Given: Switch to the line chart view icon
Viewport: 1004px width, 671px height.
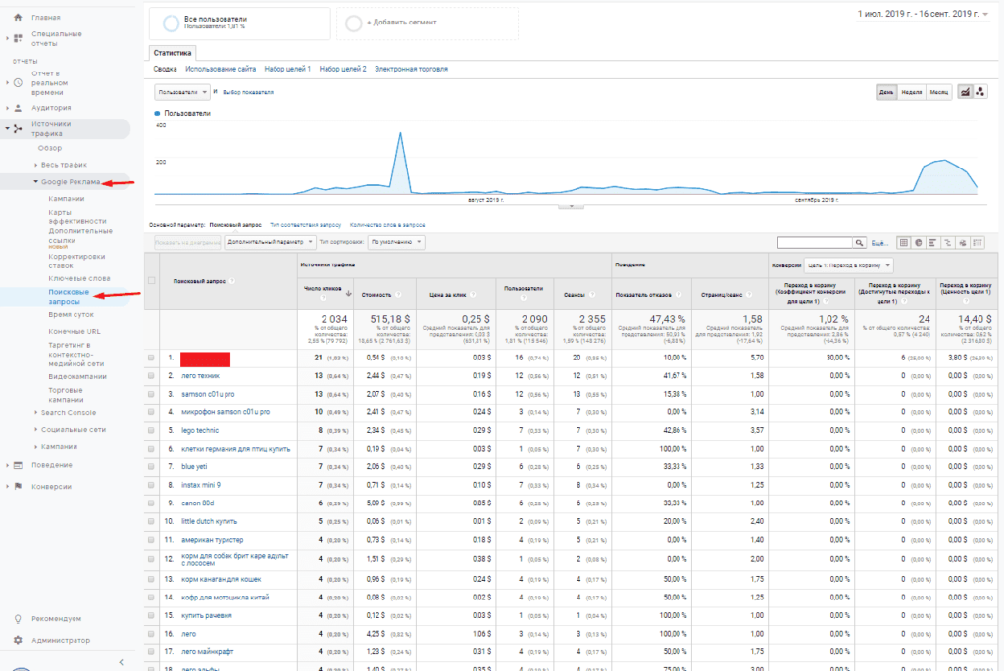Looking at the screenshot, I should (x=964, y=92).
